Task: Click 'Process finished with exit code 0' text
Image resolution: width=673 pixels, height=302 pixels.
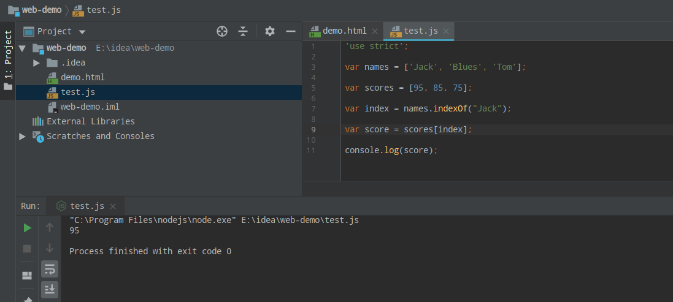Action: (x=150, y=251)
